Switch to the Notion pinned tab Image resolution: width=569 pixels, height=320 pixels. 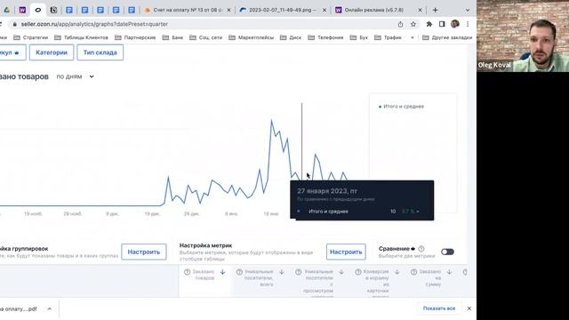pos(53,10)
